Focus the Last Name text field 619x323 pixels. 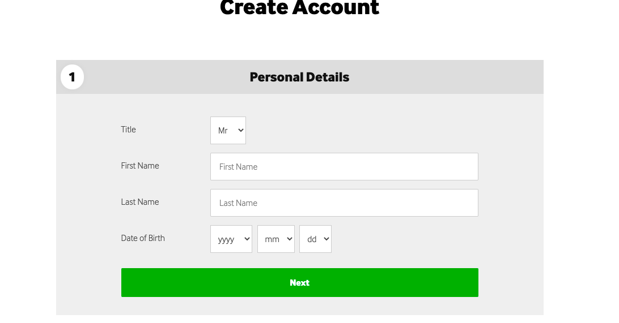344,203
